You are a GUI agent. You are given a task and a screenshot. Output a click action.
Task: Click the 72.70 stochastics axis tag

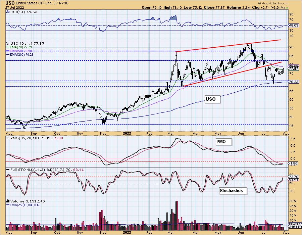294,177
